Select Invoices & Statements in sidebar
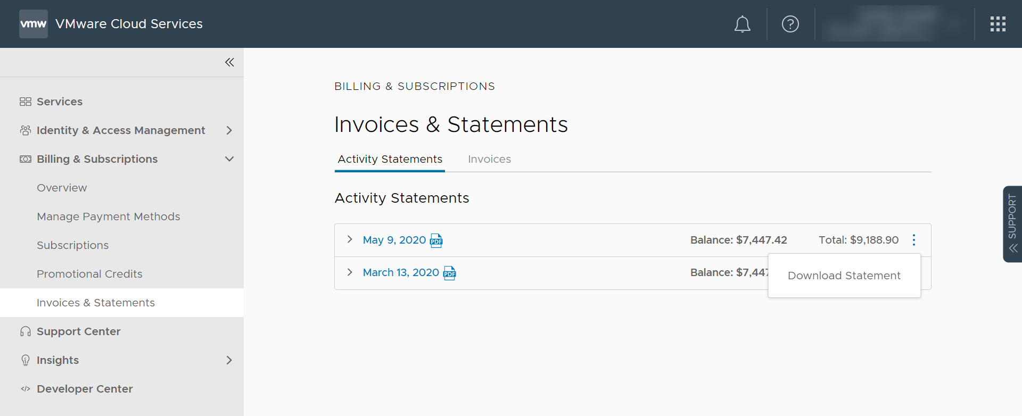The width and height of the screenshot is (1022, 416). (x=122, y=303)
